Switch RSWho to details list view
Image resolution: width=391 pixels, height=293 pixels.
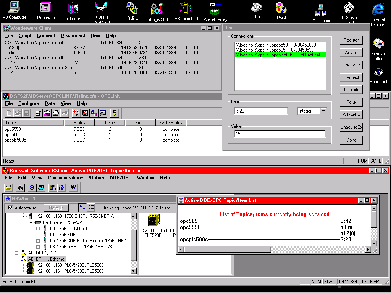91,208
